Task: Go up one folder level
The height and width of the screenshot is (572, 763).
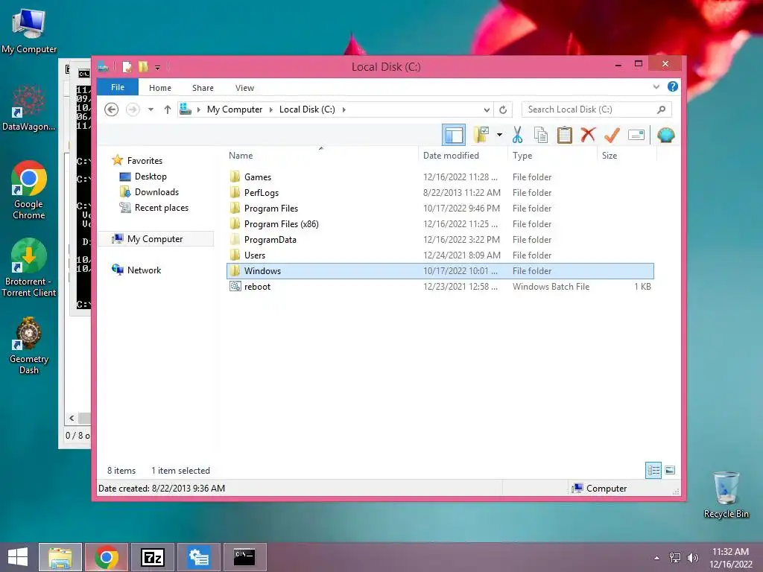Action: pyautogui.click(x=168, y=109)
